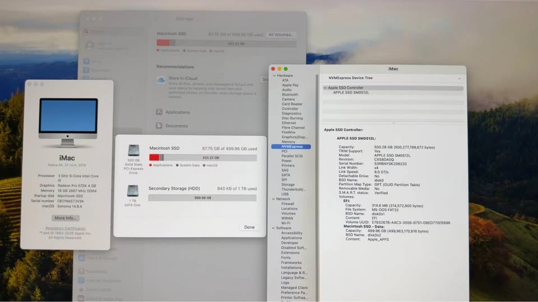Click the Applications icon in Storage window
The height and width of the screenshot is (302, 538).
point(159,112)
